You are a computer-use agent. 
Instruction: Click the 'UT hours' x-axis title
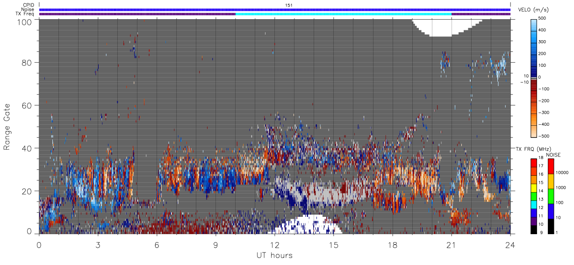[274, 255]
